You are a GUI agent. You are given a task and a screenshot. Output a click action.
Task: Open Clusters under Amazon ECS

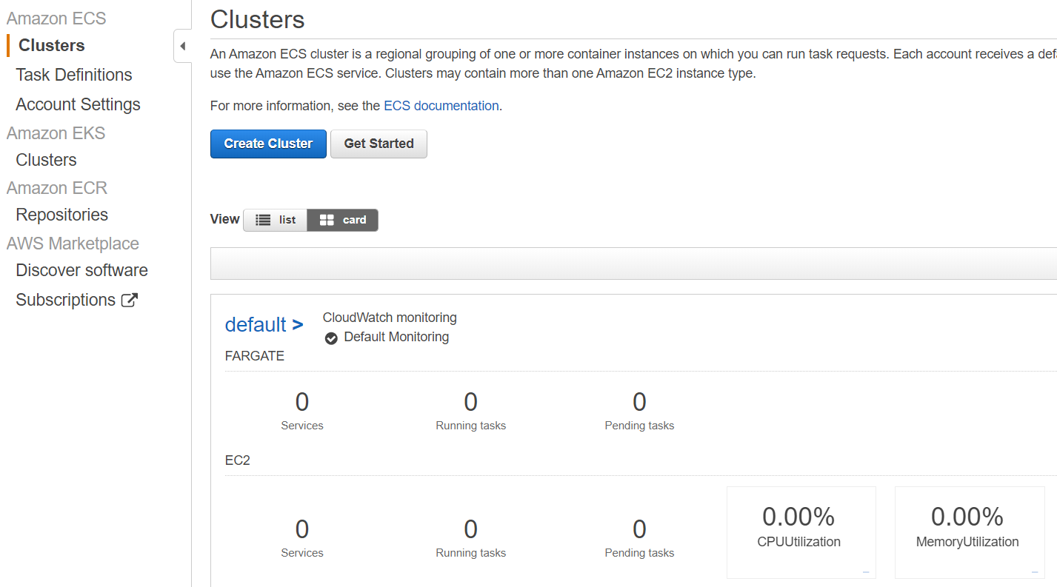click(52, 45)
